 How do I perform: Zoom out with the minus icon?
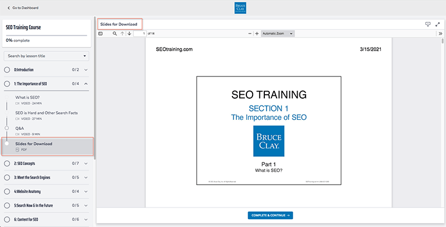click(250, 33)
